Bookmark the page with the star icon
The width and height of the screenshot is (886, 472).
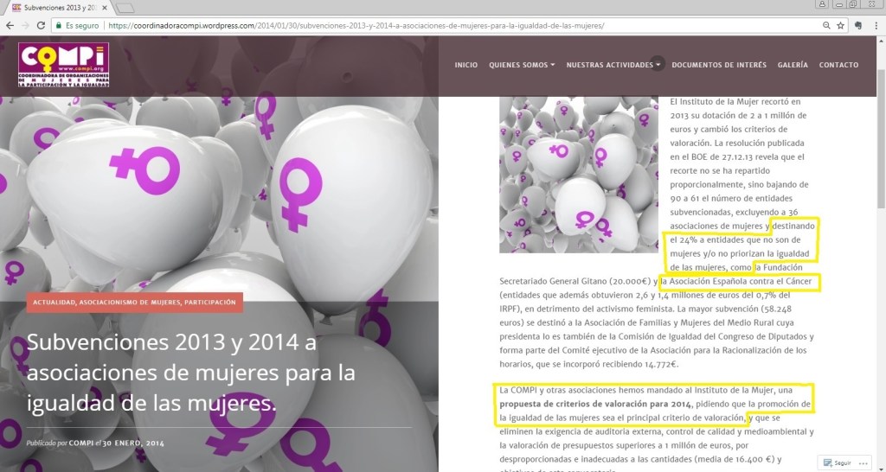click(840, 26)
